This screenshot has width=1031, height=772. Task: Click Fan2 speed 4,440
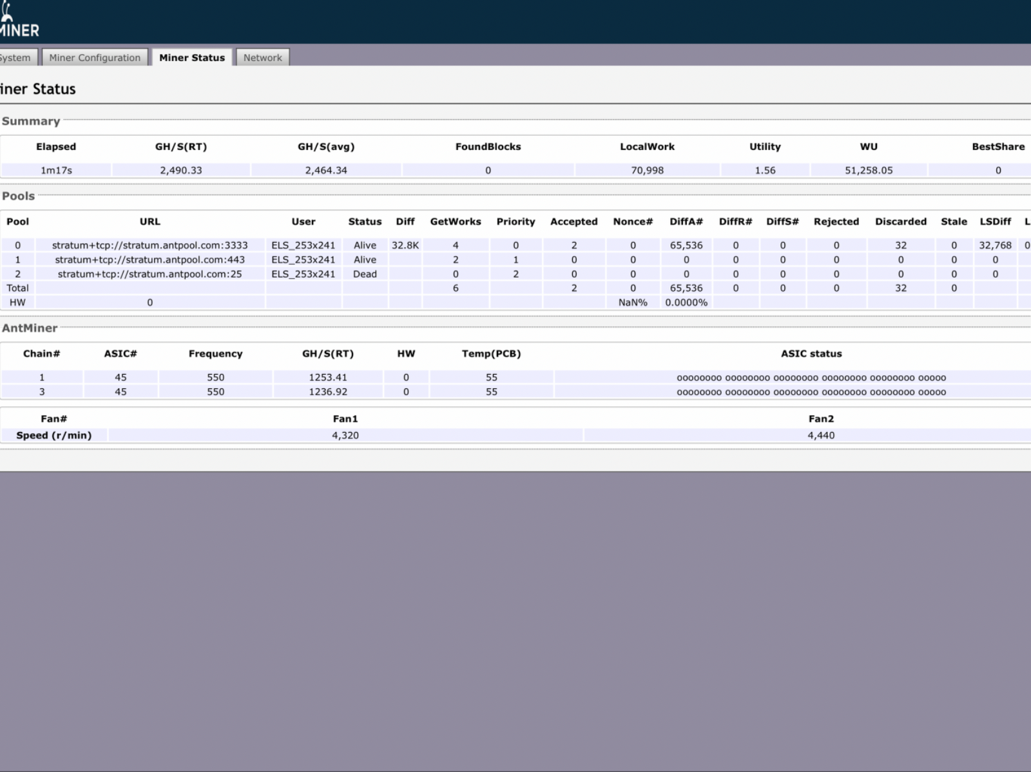(x=821, y=435)
